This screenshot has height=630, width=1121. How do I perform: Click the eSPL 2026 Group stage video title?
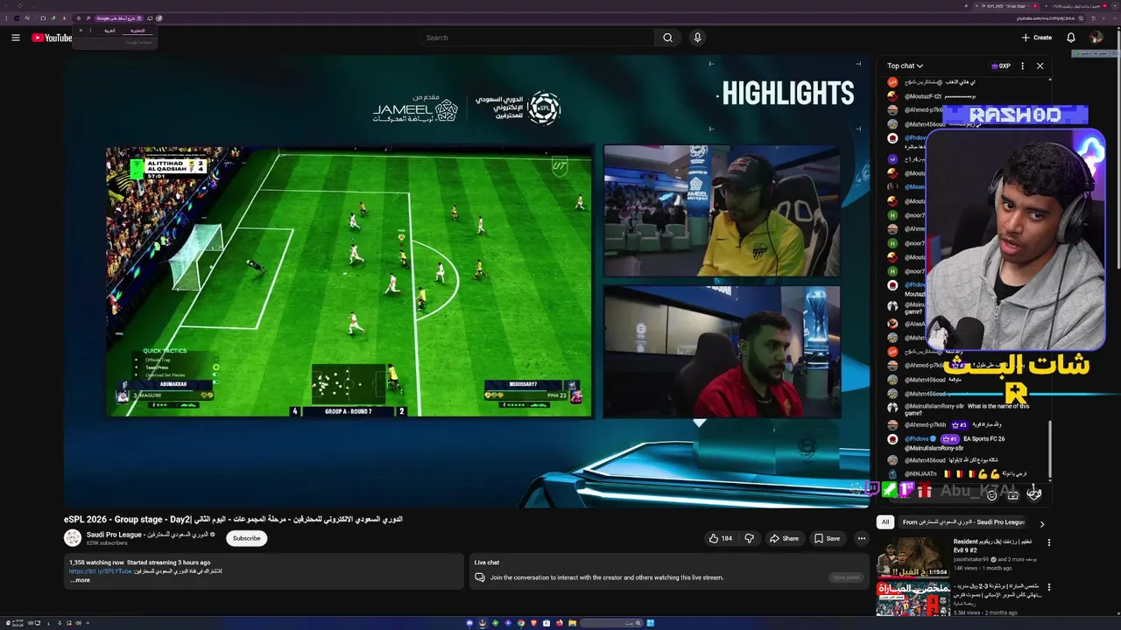point(233,519)
